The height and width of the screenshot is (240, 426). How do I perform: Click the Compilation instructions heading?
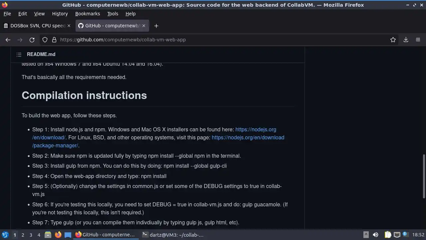click(84, 95)
